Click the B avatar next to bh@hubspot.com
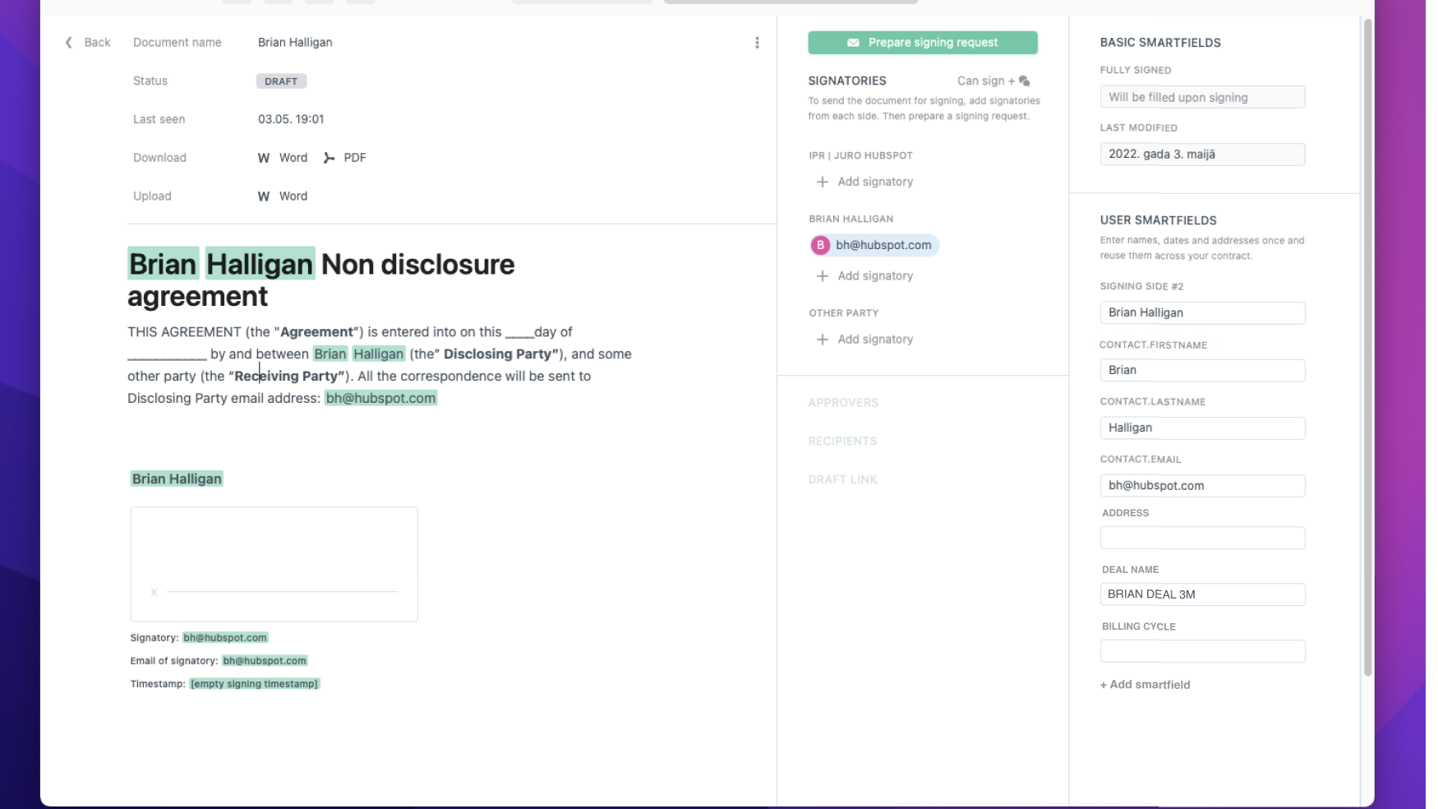 (820, 245)
